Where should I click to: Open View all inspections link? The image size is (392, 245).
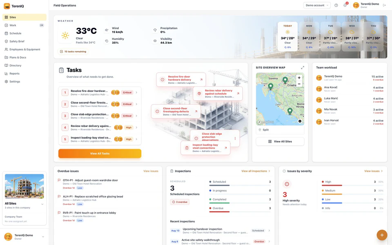pyautogui.click(x=256, y=171)
